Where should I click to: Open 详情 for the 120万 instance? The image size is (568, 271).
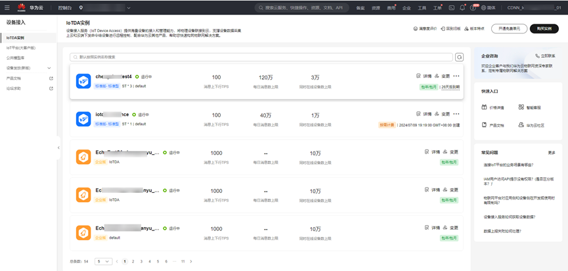click(424, 76)
